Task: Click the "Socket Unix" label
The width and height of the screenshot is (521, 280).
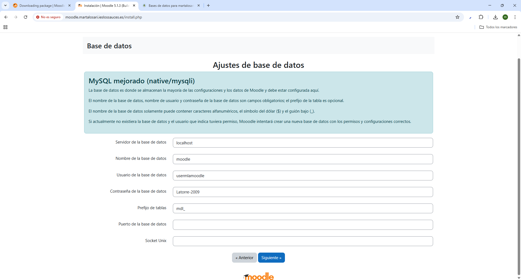Action: 156,241
